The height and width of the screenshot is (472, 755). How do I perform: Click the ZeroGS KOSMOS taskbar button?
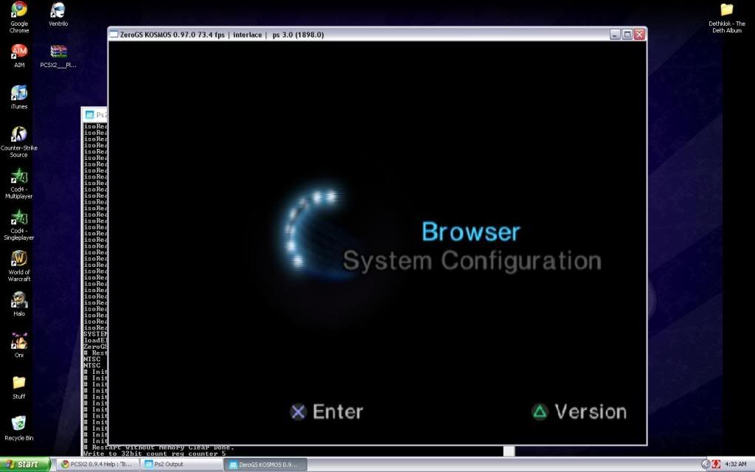[x=265, y=465]
